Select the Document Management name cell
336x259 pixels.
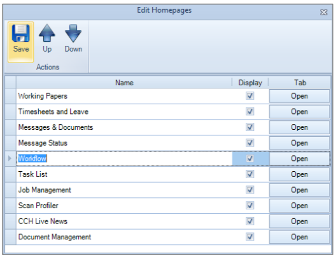click(124, 237)
